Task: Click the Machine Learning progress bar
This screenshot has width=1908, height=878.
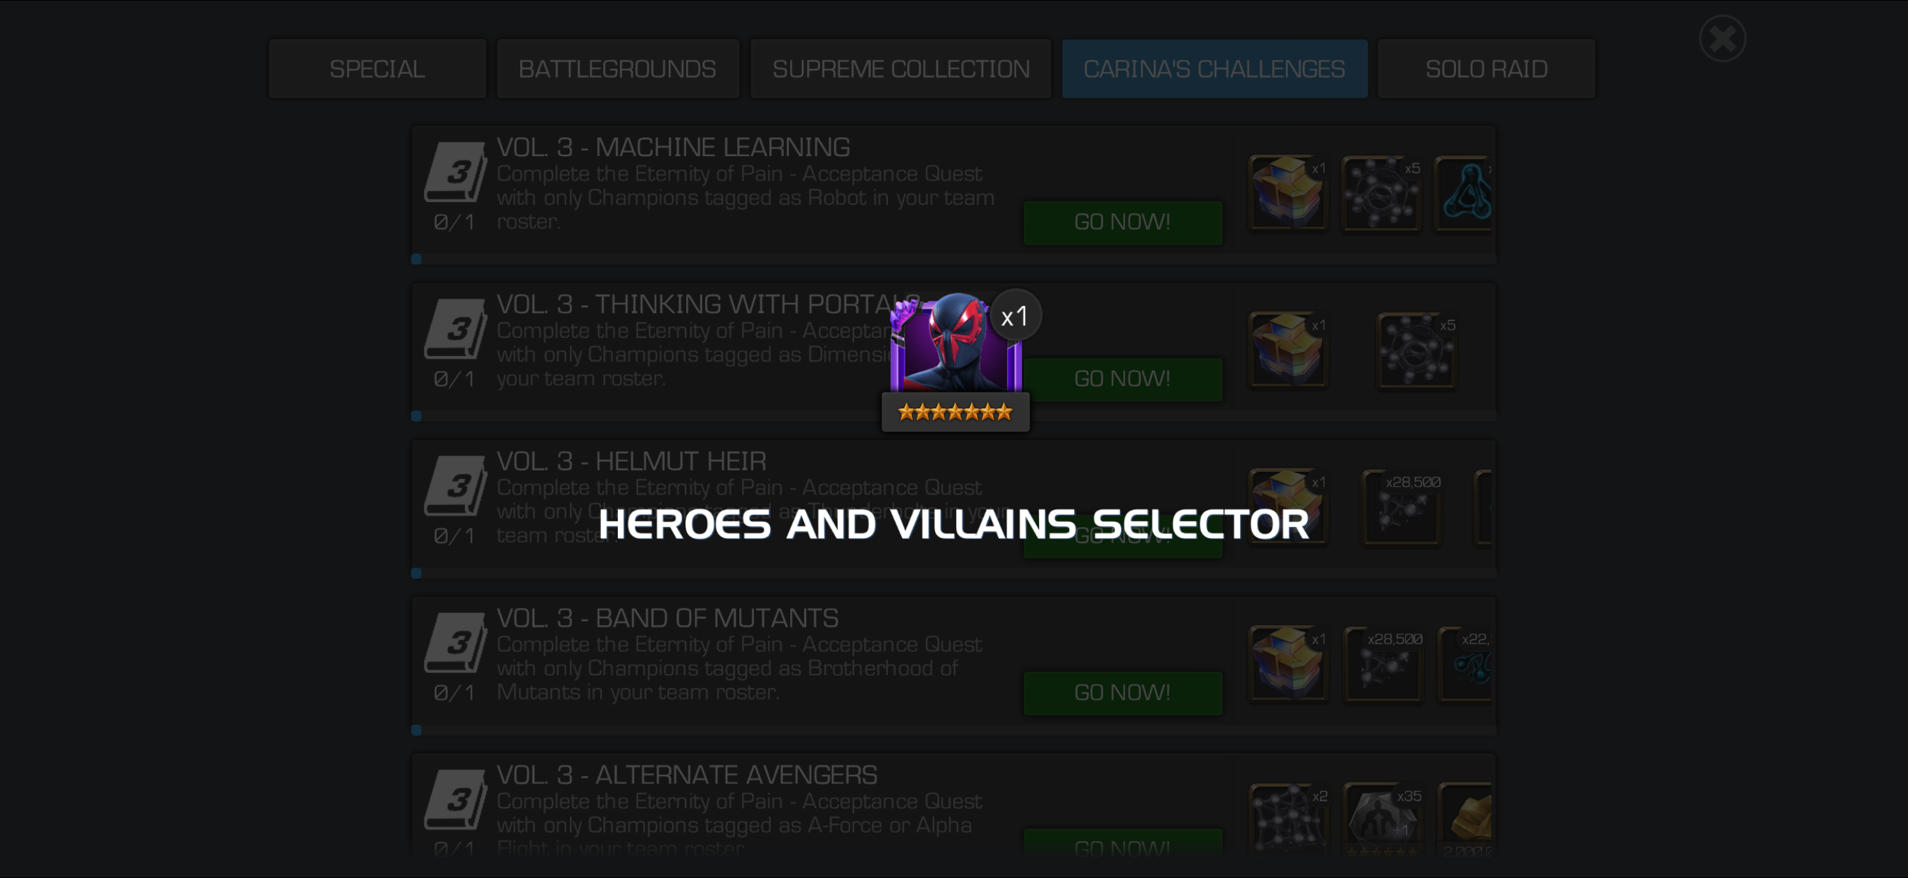Action: pyautogui.click(x=954, y=259)
